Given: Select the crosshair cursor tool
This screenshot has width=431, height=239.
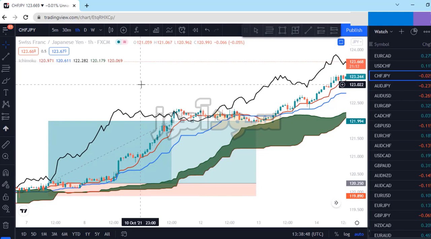Looking at the screenshot, I should click(x=6, y=44).
